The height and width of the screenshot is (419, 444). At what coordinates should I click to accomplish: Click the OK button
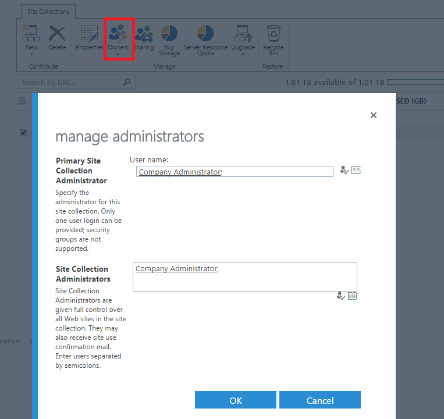point(236,400)
